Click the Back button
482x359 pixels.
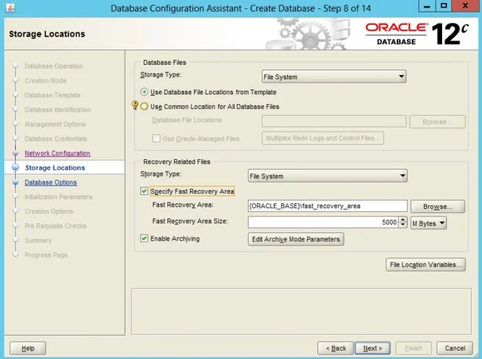click(x=336, y=348)
